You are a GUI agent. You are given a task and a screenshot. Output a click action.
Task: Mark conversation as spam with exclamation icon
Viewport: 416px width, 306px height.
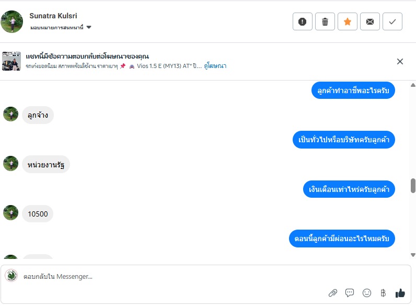pyautogui.click(x=302, y=21)
